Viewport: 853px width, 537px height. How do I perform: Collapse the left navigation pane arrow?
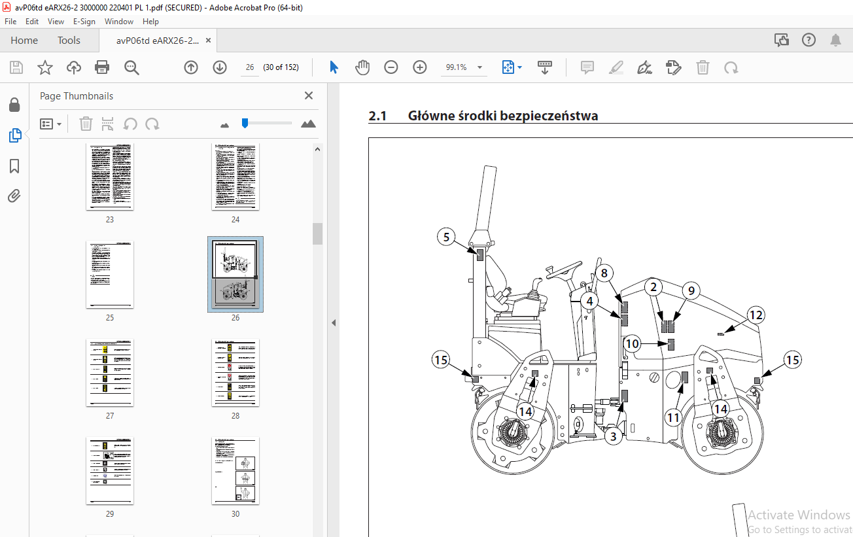click(334, 322)
